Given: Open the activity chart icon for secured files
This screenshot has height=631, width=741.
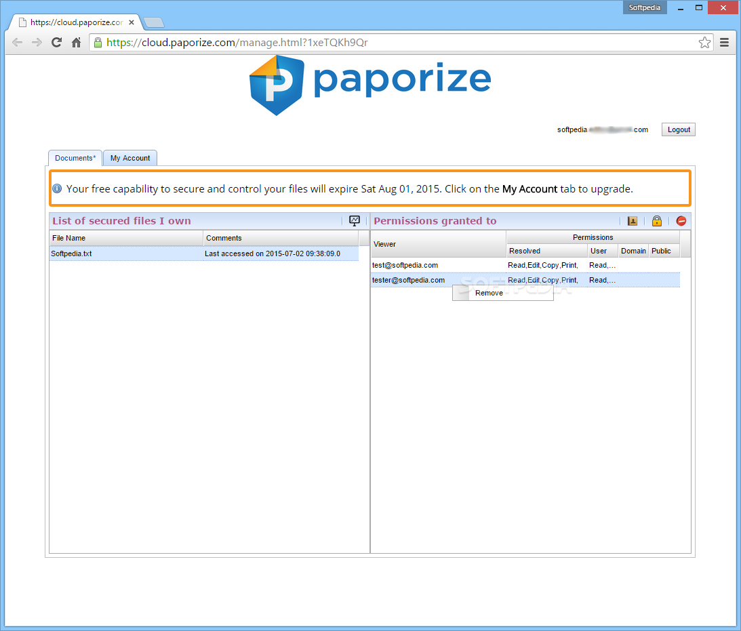Looking at the screenshot, I should point(355,220).
